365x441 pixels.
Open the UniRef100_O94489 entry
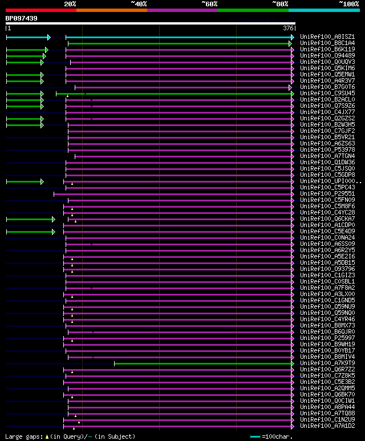pos(327,56)
